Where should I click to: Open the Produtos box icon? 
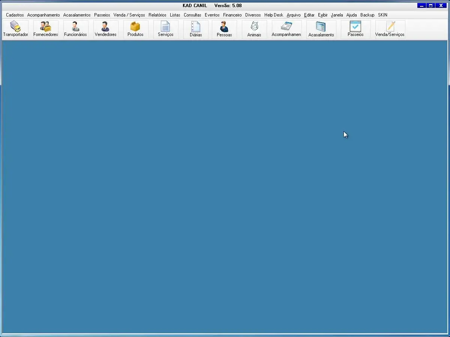[x=135, y=29]
